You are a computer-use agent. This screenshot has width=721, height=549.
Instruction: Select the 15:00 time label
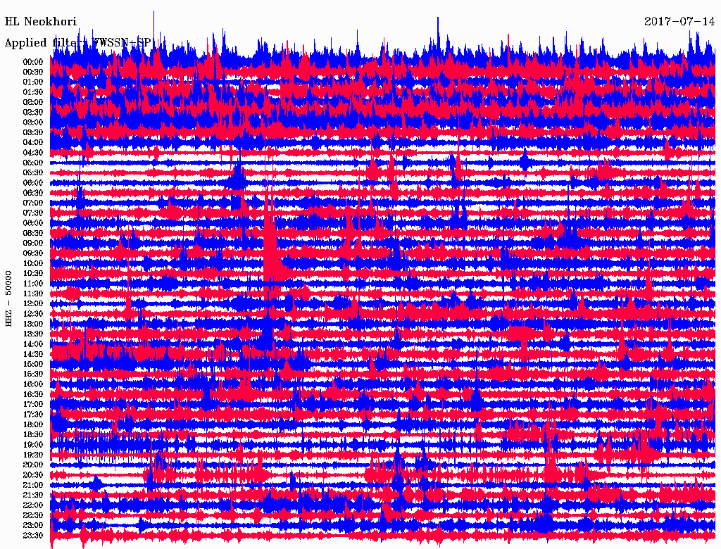coord(33,364)
